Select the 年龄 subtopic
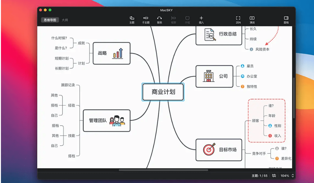This screenshot has width=314, height=183. (x=272, y=116)
